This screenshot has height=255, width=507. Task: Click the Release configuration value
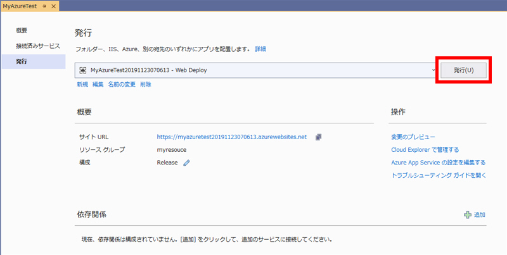(167, 163)
